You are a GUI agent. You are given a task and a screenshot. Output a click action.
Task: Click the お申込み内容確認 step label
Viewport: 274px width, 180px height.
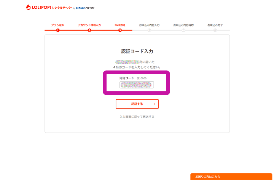click(183, 25)
